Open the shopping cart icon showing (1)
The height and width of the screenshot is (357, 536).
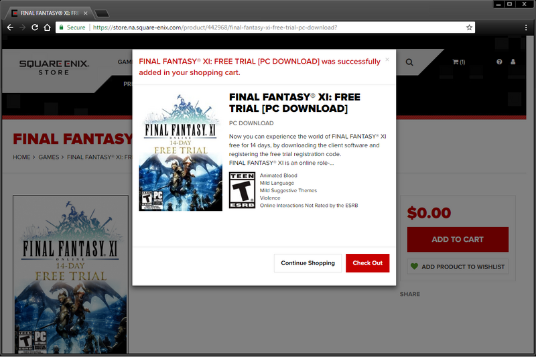[x=459, y=62]
